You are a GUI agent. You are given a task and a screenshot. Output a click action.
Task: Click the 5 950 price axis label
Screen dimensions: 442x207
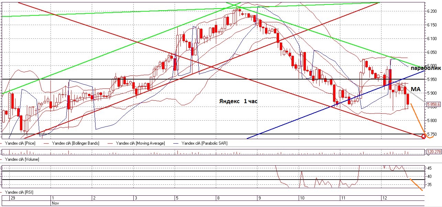(432, 80)
